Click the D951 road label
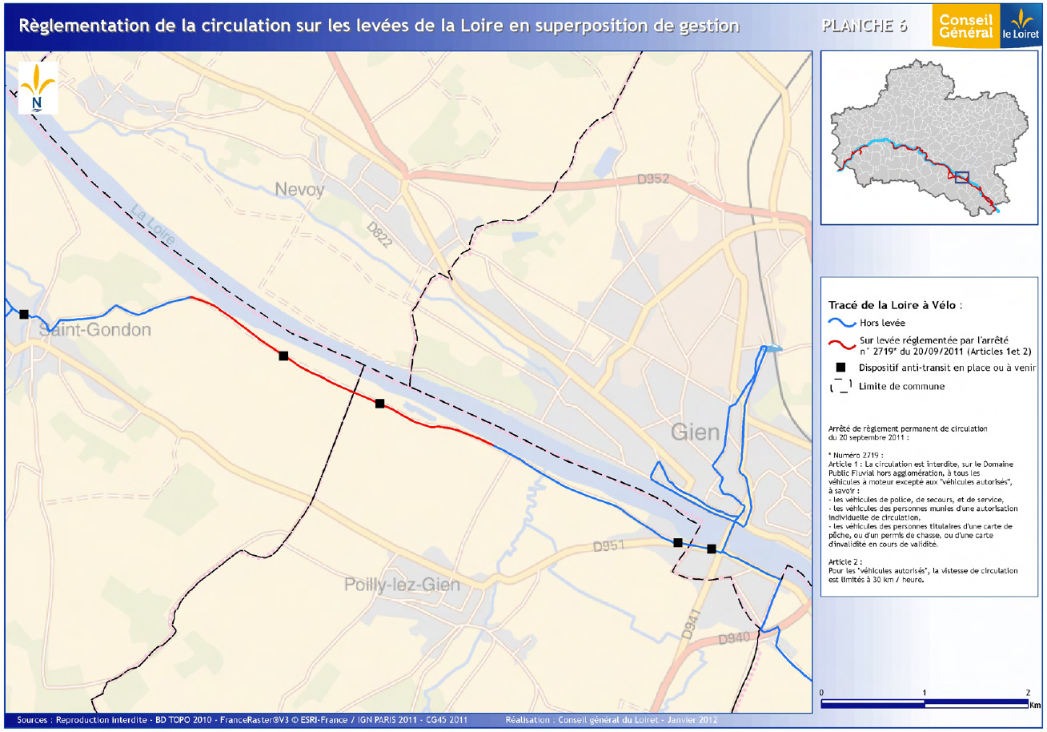 [608, 546]
